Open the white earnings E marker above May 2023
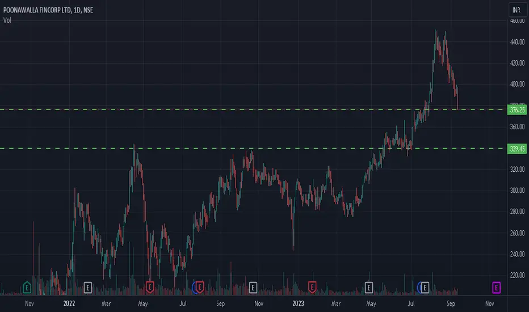 [x=369, y=288]
